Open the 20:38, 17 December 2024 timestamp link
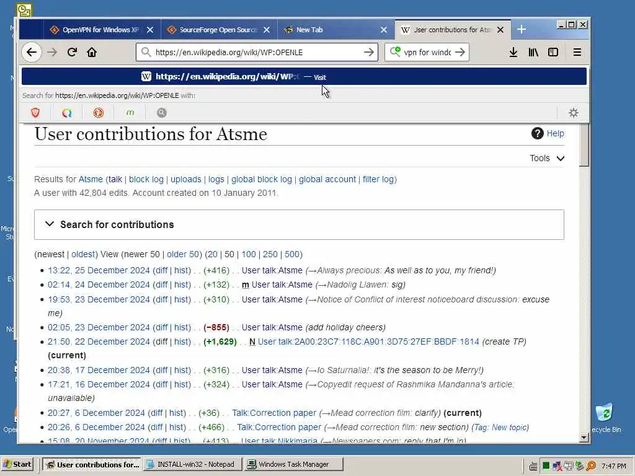This screenshot has width=635, height=476. pos(99,370)
